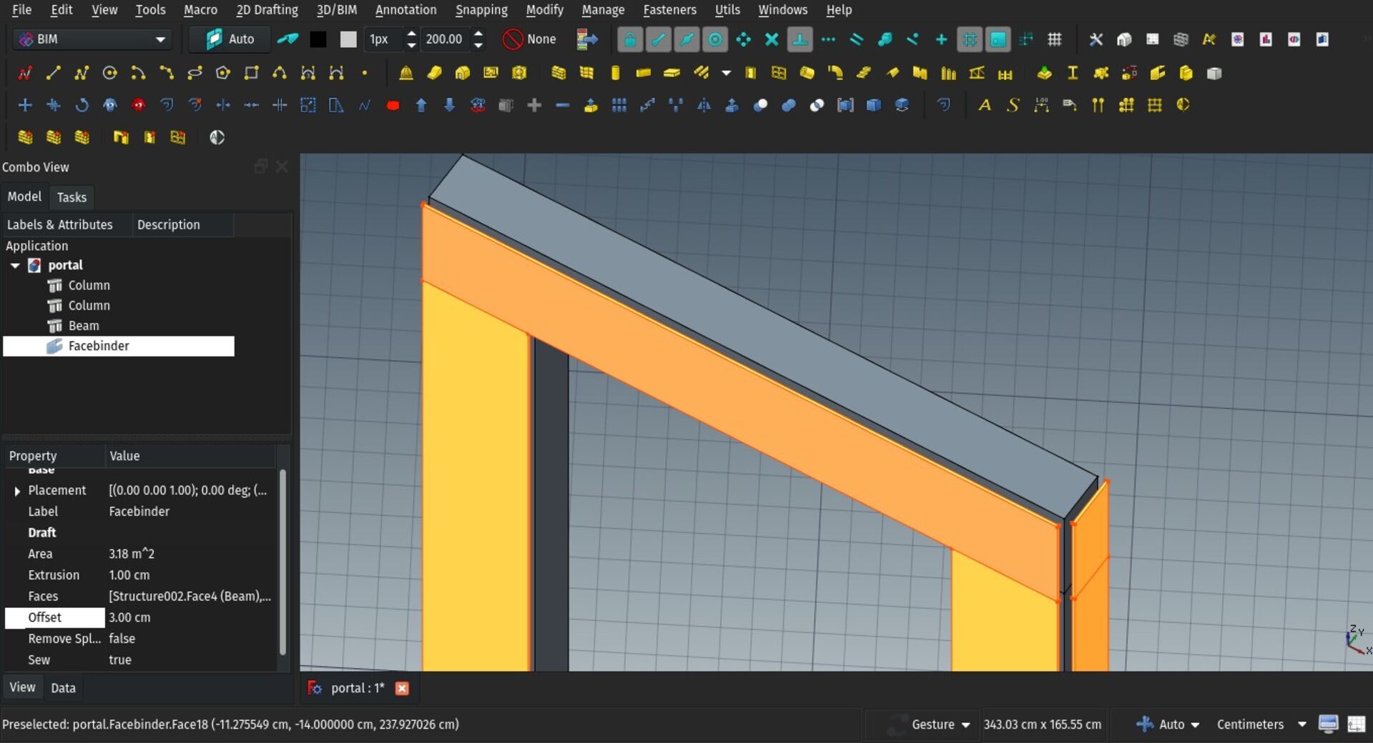Click the Window tool icon

(x=779, y=74)
